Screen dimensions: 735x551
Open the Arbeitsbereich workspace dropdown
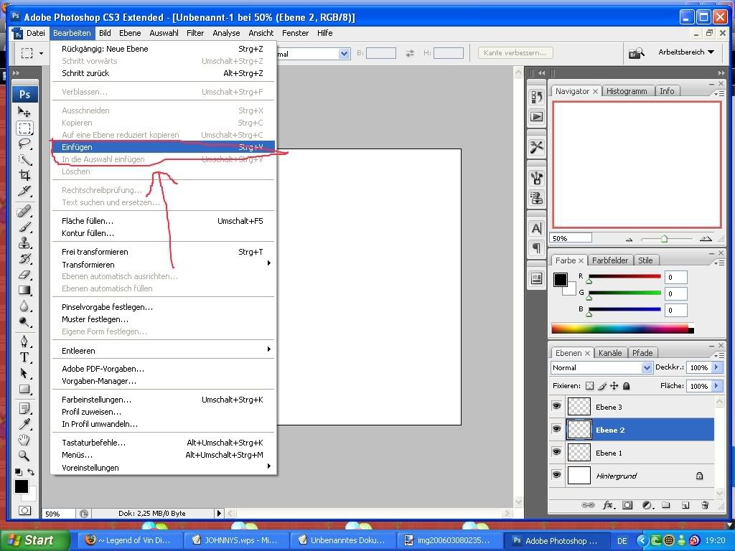pyautogui.click(x=686, y=52)
